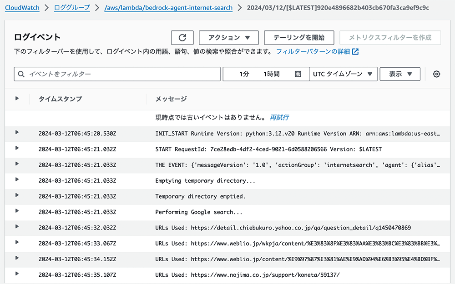This screenshot has height=284, width=455.
Task: Expand the Performing Google search log row
Action: pos(17,211)
